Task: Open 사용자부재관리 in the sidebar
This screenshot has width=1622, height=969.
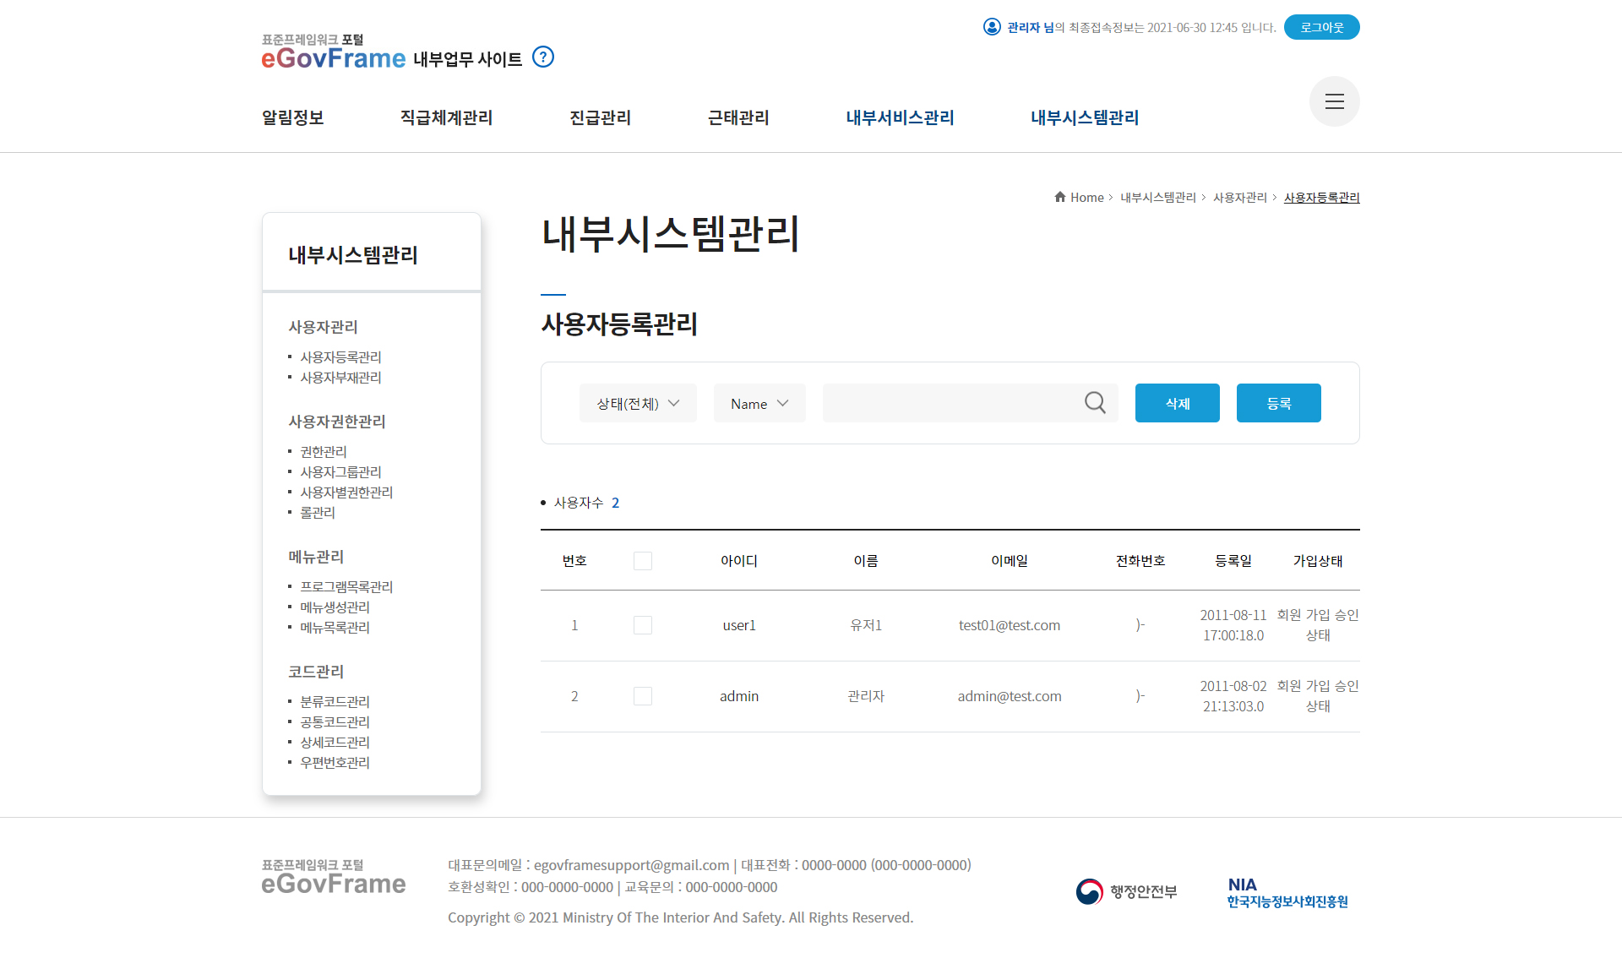Action: [x=340, y=378]
